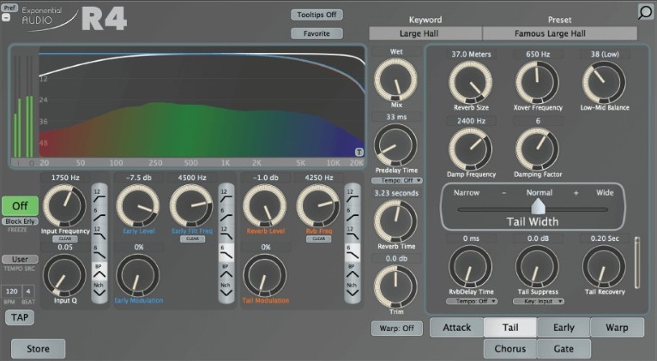Open the Key: Input dropdown under Tail Suppress

538,302
